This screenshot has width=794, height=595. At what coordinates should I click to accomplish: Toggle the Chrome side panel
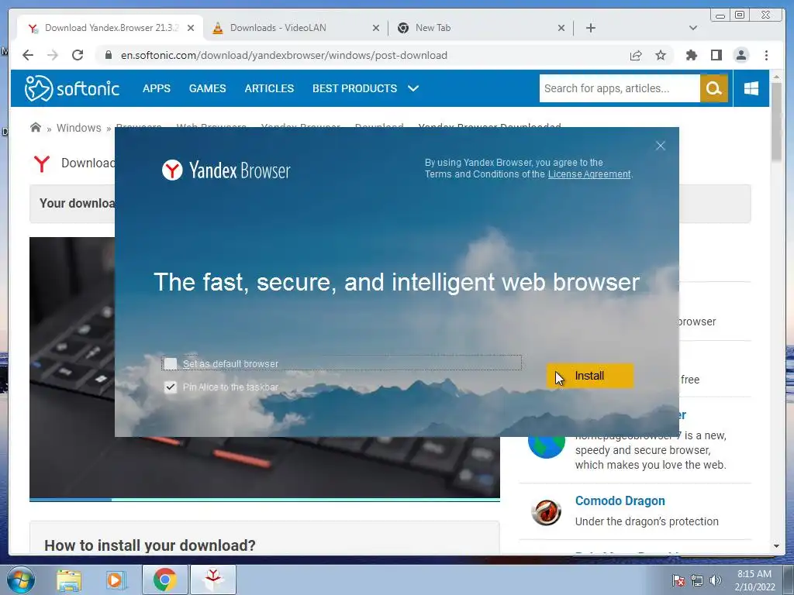click(716, 55)
